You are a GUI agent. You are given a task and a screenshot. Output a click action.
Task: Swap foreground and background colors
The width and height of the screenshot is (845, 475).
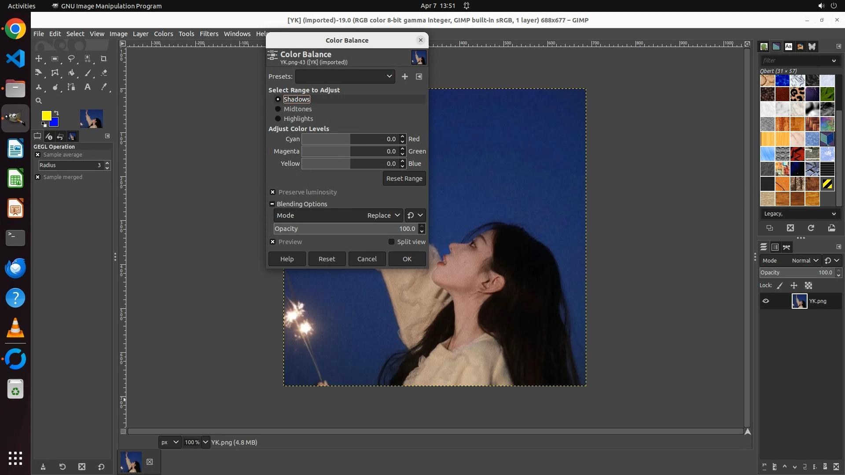coord(56,113)
